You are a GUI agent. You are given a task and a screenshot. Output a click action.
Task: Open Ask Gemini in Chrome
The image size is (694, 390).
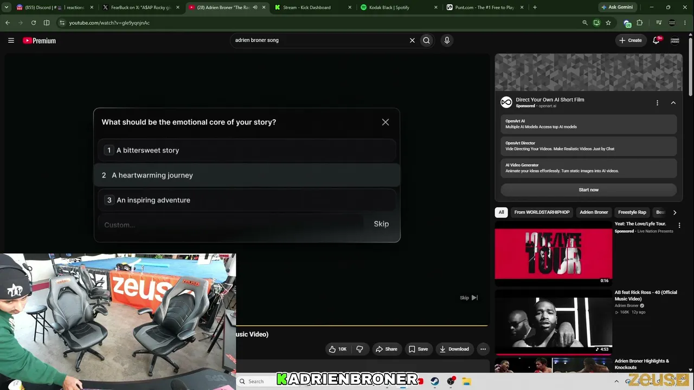click(x=617, y=8)
